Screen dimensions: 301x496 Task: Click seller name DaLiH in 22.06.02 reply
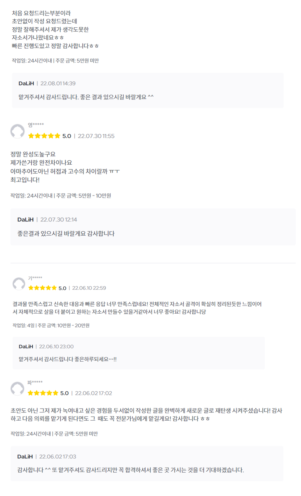pyautogui.click(x=25, y=457)
